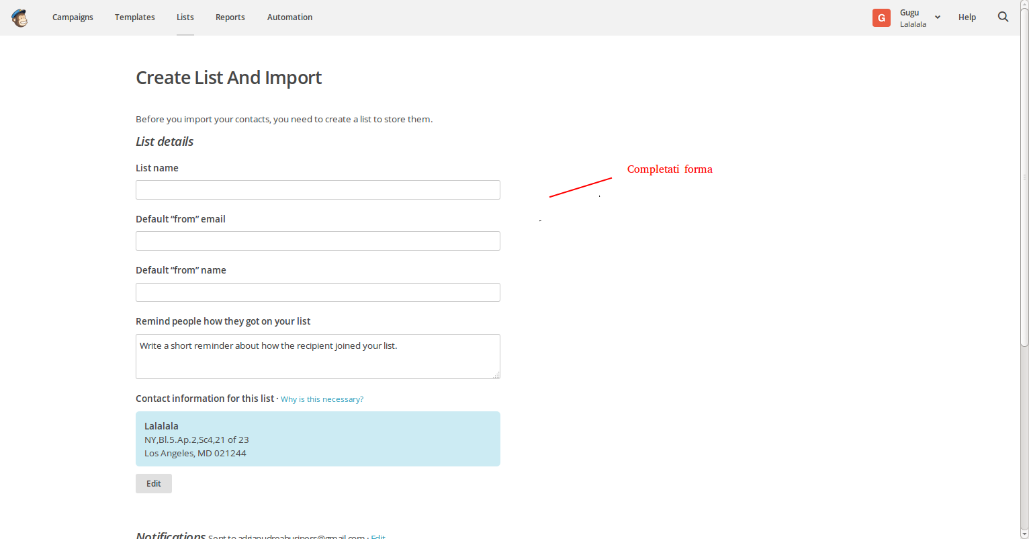Focus the List name text field
Viewport: 1029px width, 539px height.
point(318,190)
